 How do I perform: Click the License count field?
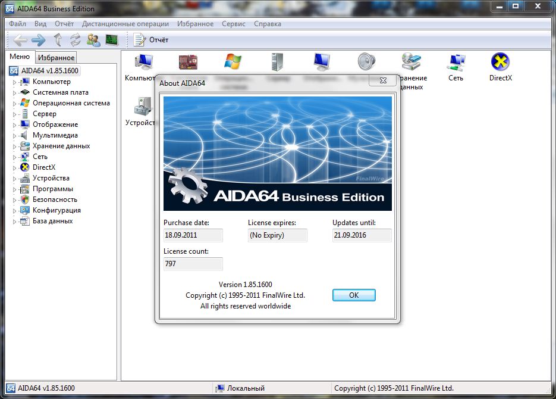pyautogui.click(x=193, y=263)
